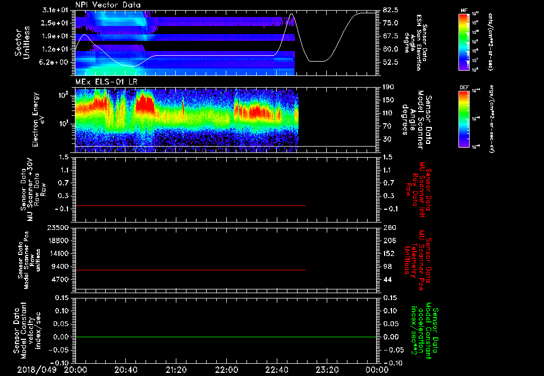Click the 75.0 elevation tick value
This screenshot has height=376, width=544.
[390, 23]
